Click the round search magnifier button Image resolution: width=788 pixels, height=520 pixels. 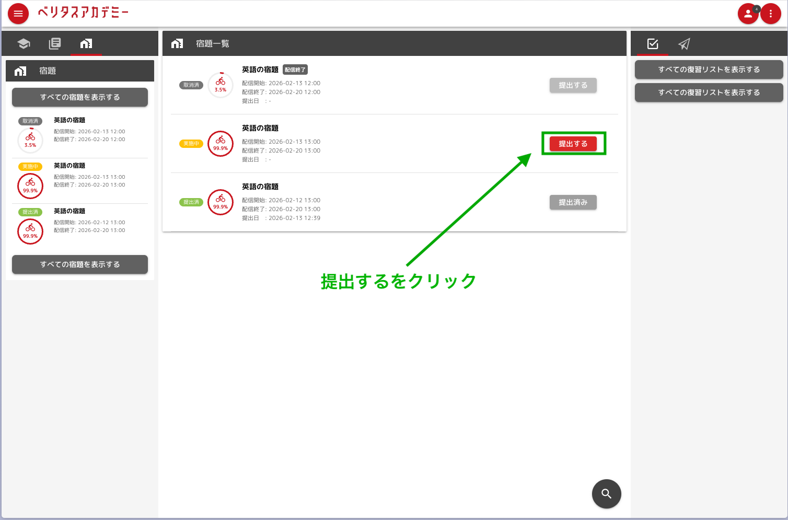click(606, 494)
